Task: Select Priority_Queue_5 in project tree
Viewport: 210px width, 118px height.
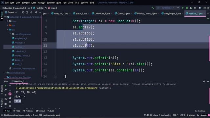Action: (x=22, y=56)
